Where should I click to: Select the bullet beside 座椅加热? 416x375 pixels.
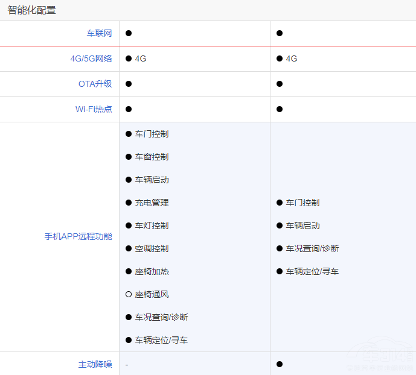point(129,271)
